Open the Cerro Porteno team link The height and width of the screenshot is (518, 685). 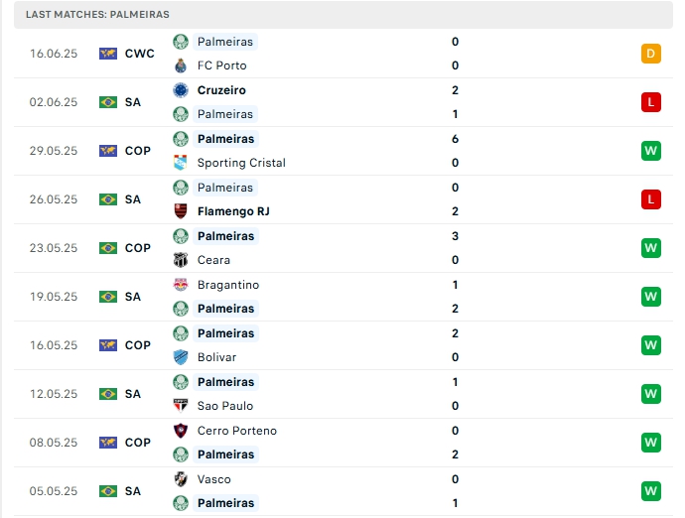(237, 431)
